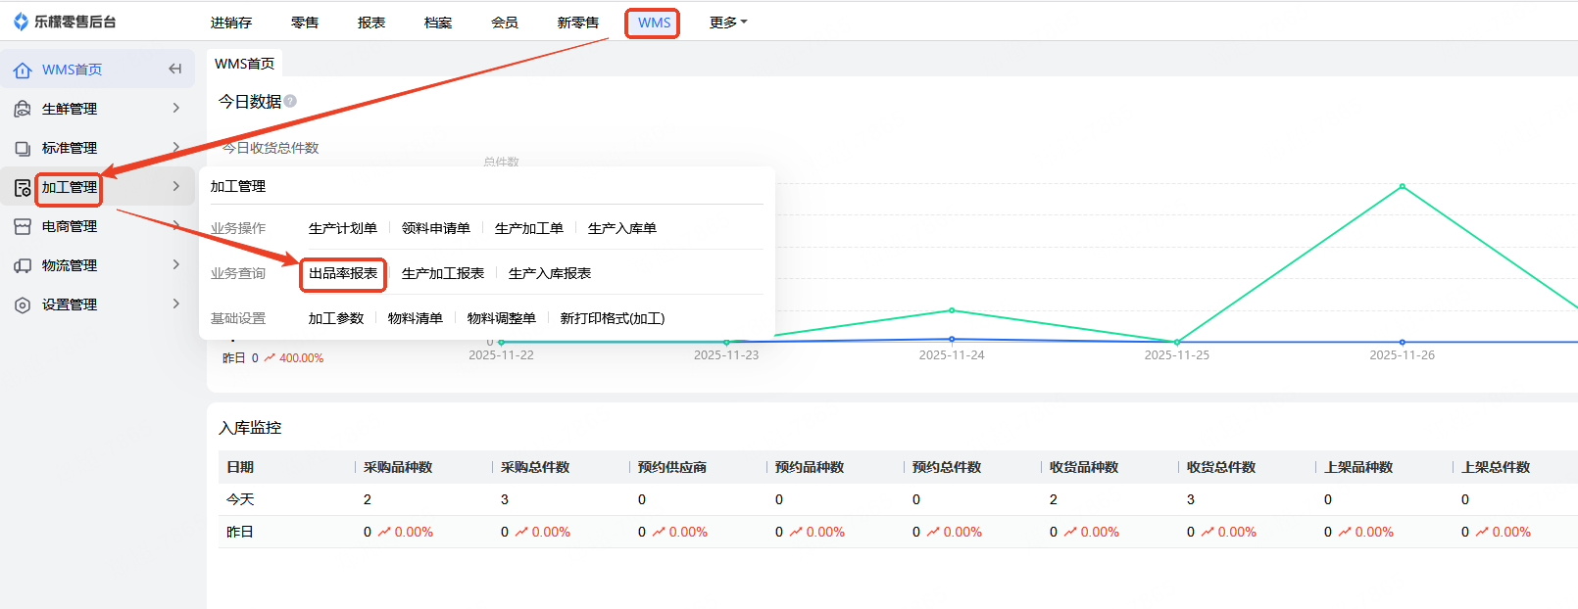This screenshot has width=1578, height=609.
Task: Click the 收货品种数 column header
Action: (1084, 467)
